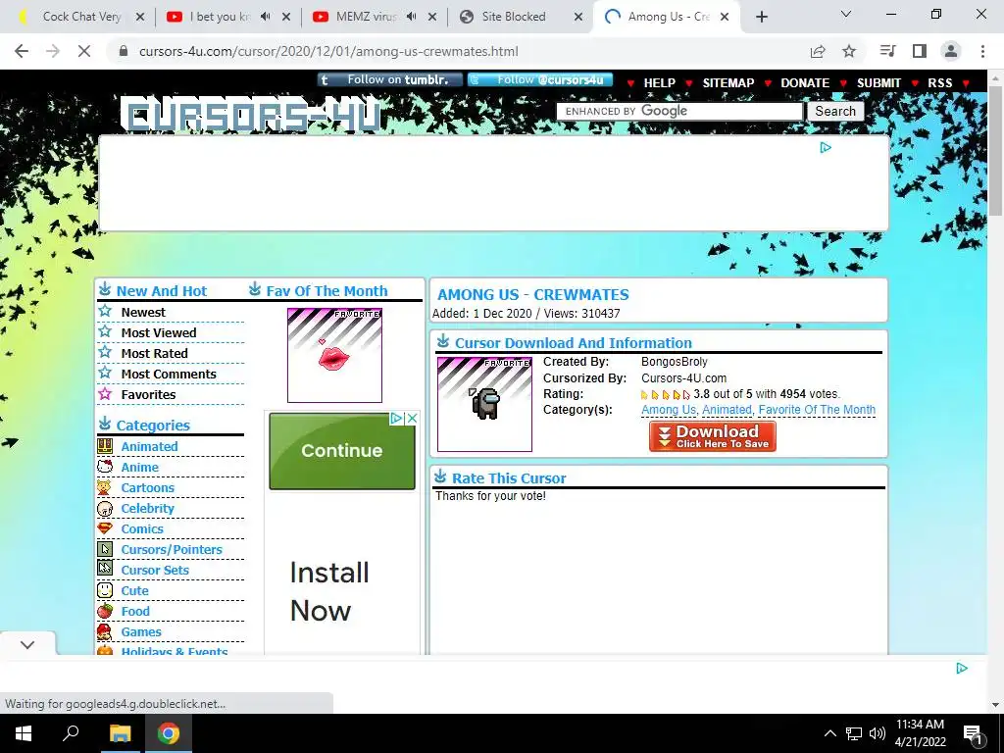Open the notification center icon
The width and height of the screenshot is (1004, 753).
(973, 733)
